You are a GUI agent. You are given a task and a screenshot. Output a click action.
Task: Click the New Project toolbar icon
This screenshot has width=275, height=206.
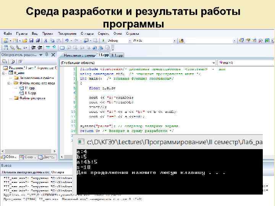(6, 41)
